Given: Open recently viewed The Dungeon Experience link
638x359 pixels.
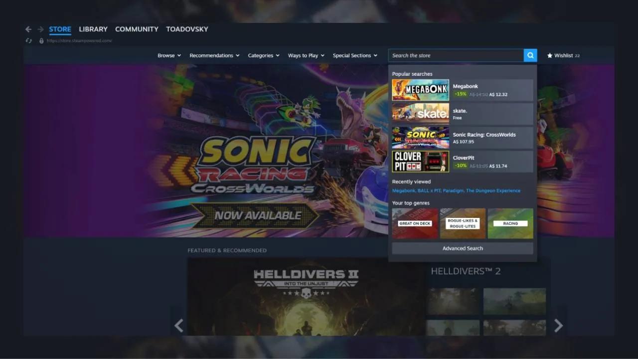Looking at the screenshot, I should (493, 190).
